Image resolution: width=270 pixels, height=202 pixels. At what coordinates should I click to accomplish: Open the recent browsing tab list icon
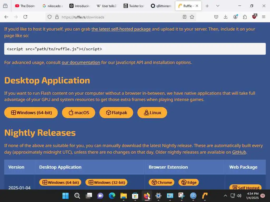pos(5,6)
